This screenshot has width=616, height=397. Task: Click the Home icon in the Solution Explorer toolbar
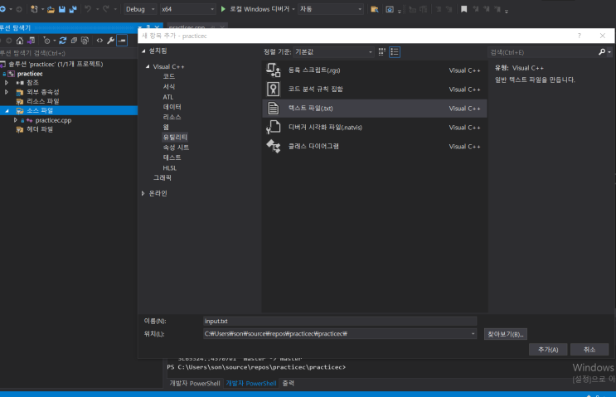[20, 41]
